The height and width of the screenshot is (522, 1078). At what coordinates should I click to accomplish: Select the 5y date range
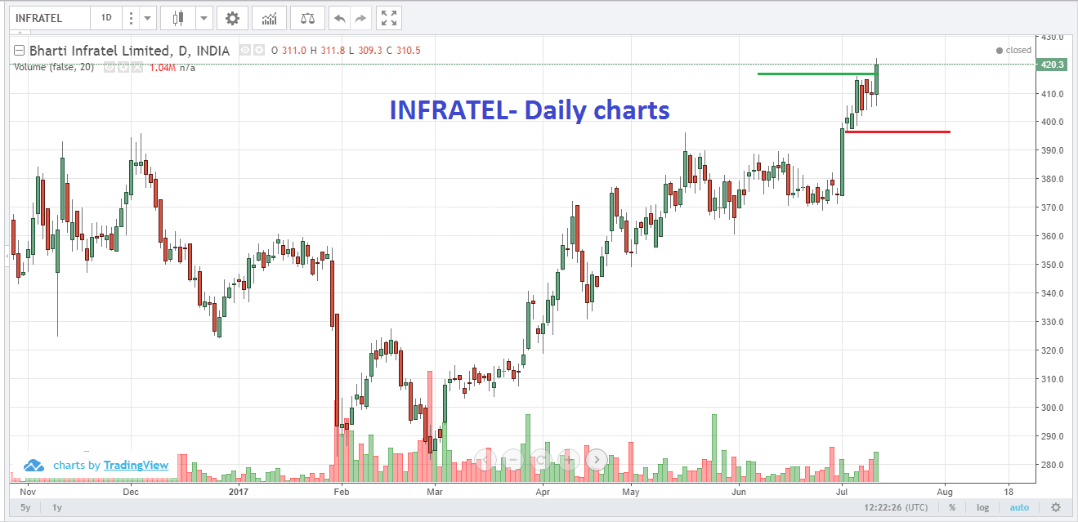[27, 507]
